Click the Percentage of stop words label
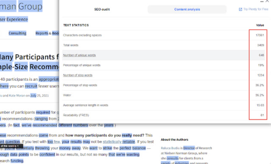271x164 pixels. [80, 85]
